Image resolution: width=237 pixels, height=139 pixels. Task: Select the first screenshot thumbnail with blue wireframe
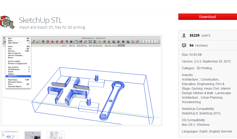[10, 135]
